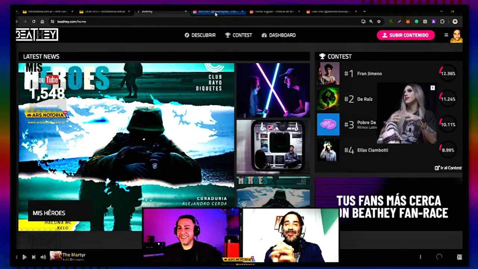478x269 pixels.
Task: Open the Chrome profile icon
Action: pos(455,22)
